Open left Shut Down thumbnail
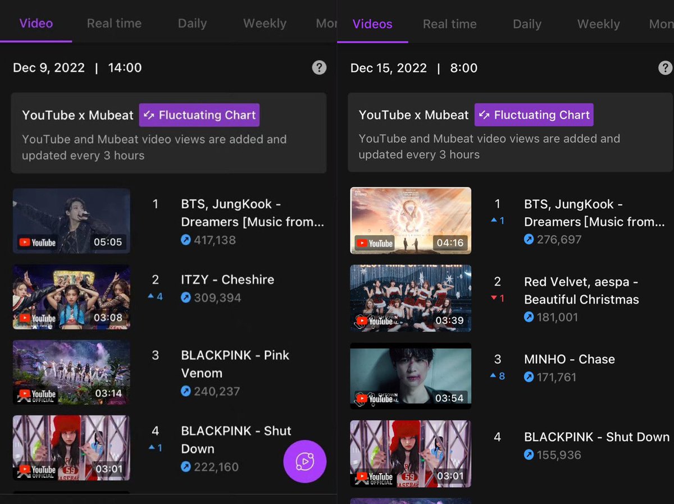This screenshot has height=504, width=674. [71, 448]
